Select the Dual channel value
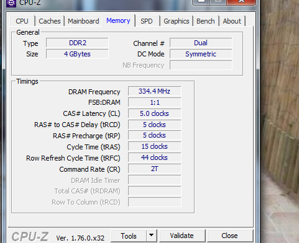 [x=201, y=43]
